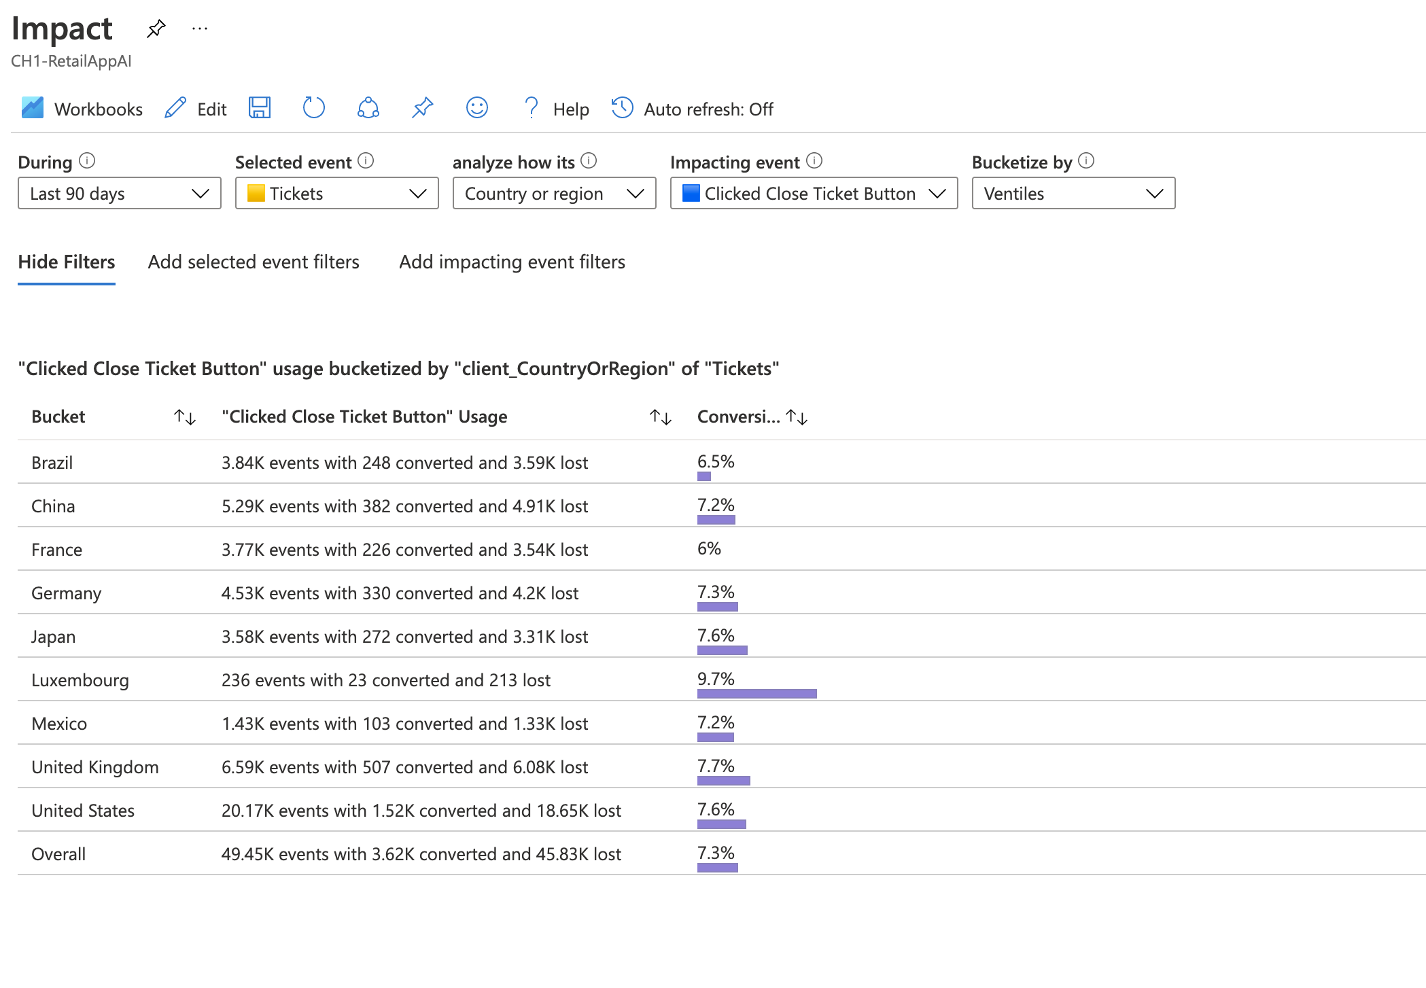Click the Workbooks gallery icon
Image resolution: width=1426 pixels, height=988 pixels.
pyautogui.click(x=33, y=109)
